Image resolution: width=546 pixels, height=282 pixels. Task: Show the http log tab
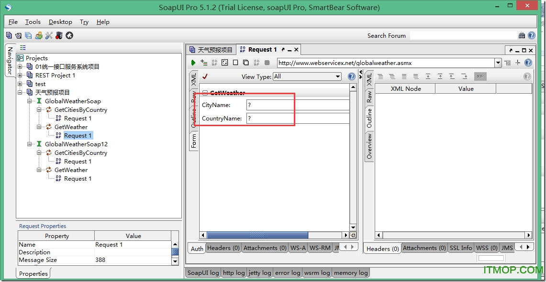[x=234, y=272]
